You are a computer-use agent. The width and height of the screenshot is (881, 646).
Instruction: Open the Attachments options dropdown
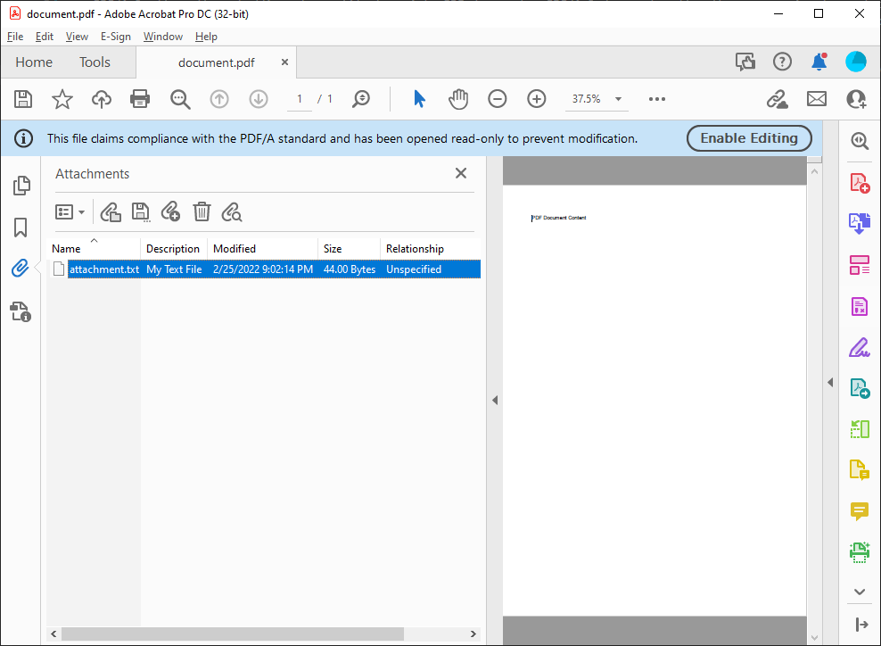70,212
